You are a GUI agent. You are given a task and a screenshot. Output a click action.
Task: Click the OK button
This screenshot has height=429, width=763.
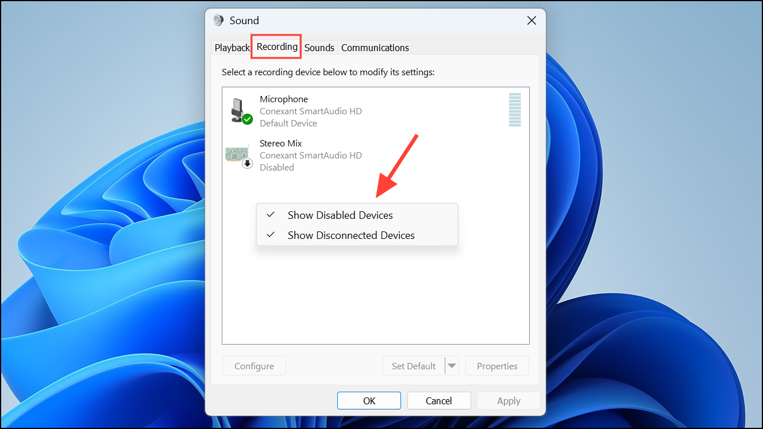(x=369, y=401)
